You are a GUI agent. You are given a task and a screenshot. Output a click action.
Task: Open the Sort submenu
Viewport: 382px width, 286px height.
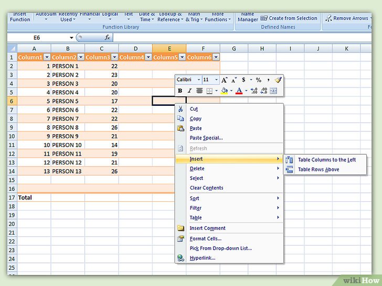coord(229,198)
